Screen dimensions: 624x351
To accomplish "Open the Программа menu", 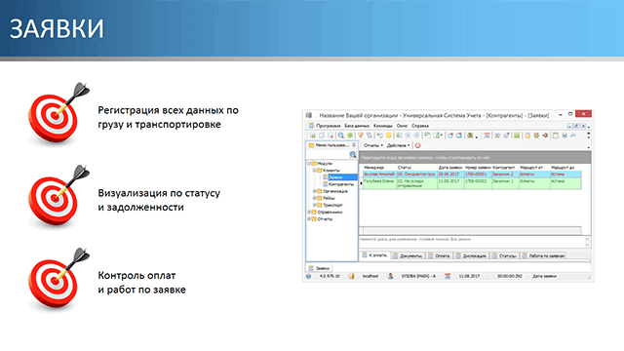I will [x=328, y=126].
